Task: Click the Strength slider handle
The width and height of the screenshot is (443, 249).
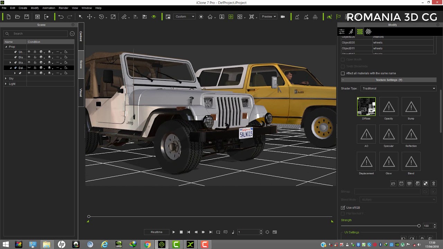Action: pos(419,226)
